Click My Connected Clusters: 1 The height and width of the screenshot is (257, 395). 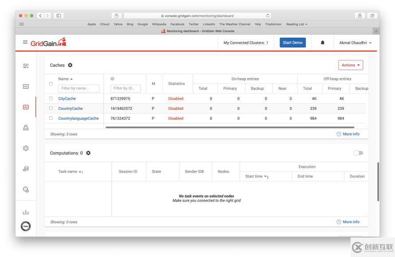[245, 43]
